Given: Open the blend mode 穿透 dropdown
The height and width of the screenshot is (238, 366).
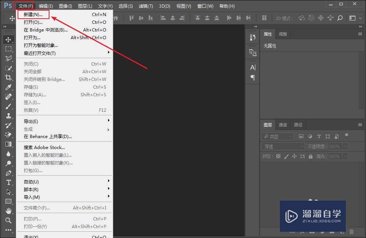Looking at the screenshot, I should tap(282, 146).
